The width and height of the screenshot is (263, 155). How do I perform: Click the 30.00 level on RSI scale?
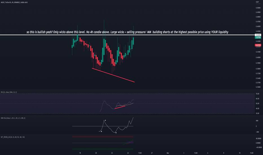coord(257,113)
